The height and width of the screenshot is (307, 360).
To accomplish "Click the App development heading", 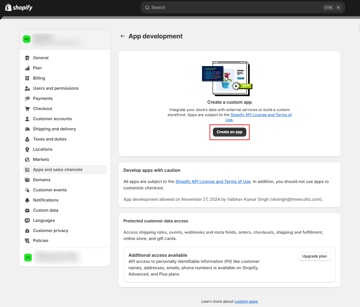I will click(155, 36).
